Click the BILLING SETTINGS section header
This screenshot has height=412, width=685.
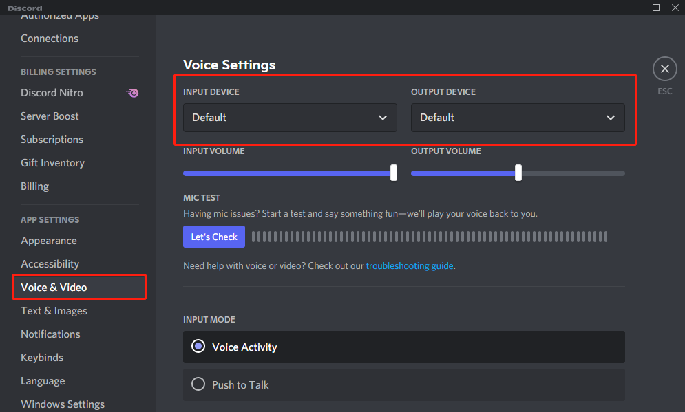click(x=58, y=72)
